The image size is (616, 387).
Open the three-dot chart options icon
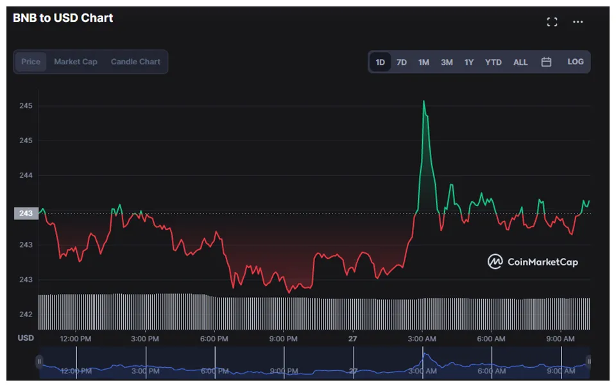pos(577,21)
